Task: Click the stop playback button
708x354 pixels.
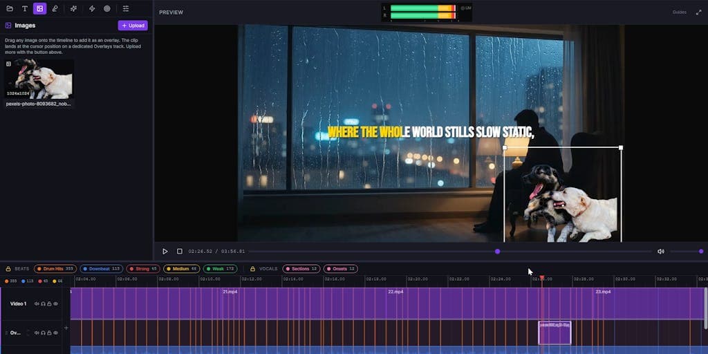Action: (179, 252)
